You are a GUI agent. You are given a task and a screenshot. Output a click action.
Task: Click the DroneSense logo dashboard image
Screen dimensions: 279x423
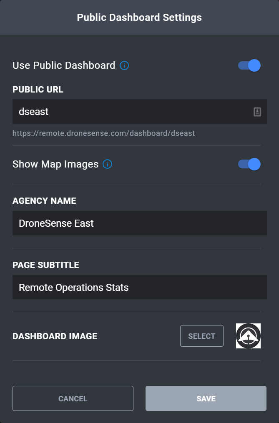pos(248,335)
